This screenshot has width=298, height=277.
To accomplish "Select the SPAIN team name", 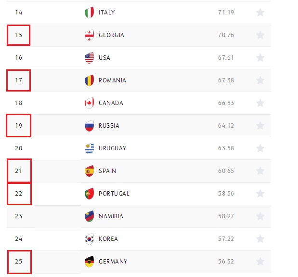I will (x=107, y=171).
